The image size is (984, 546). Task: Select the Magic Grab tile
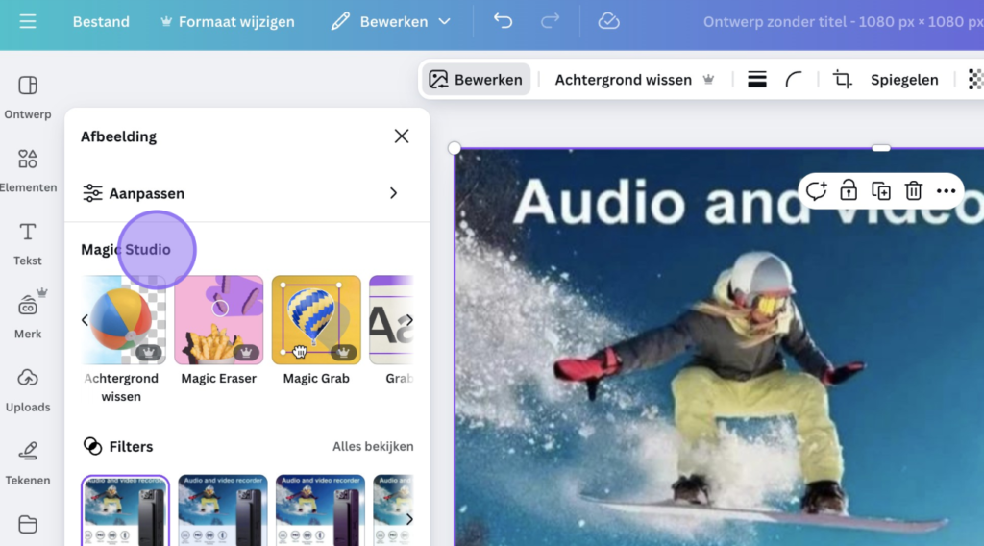[316, 320]
